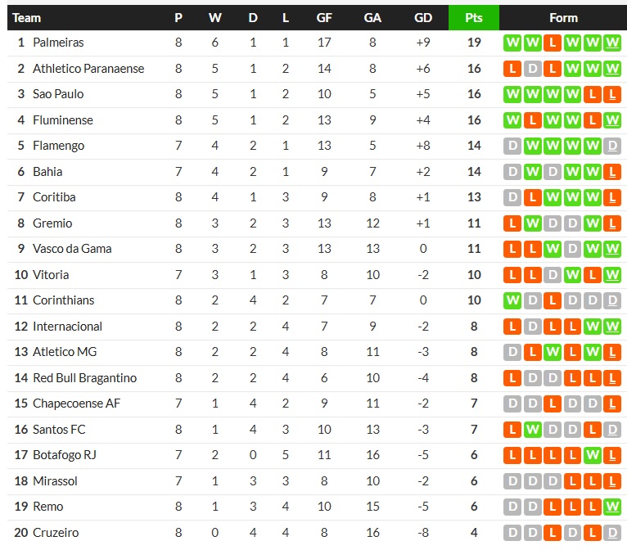This screenshot has width=627, height=550.
Task: Click the first draw badge in Flamengo's form
Action: point(513,146)
